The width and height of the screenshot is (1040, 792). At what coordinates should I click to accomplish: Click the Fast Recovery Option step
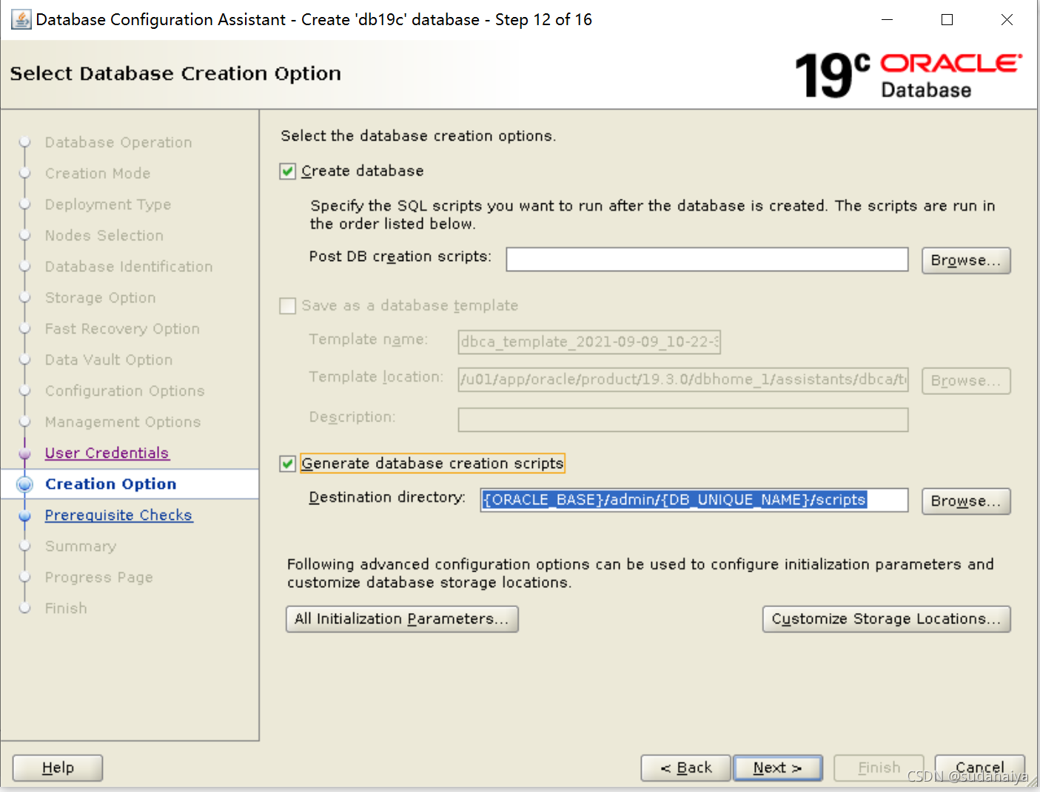122,328
